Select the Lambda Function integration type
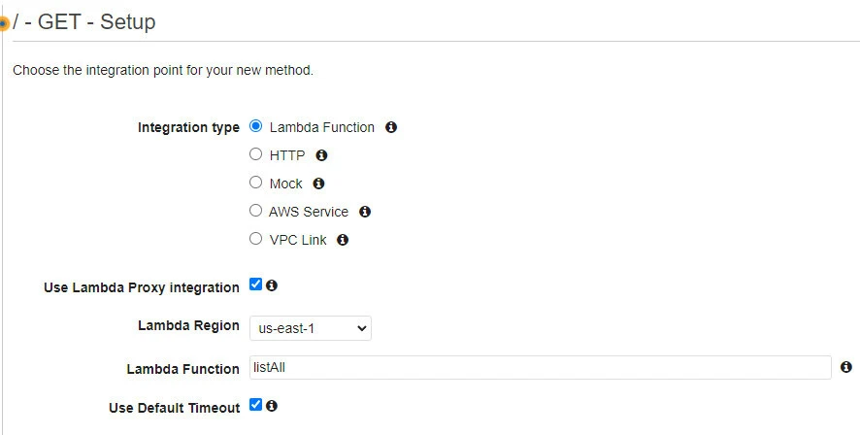This screenshot has width=860, height=435. point(256,126)
